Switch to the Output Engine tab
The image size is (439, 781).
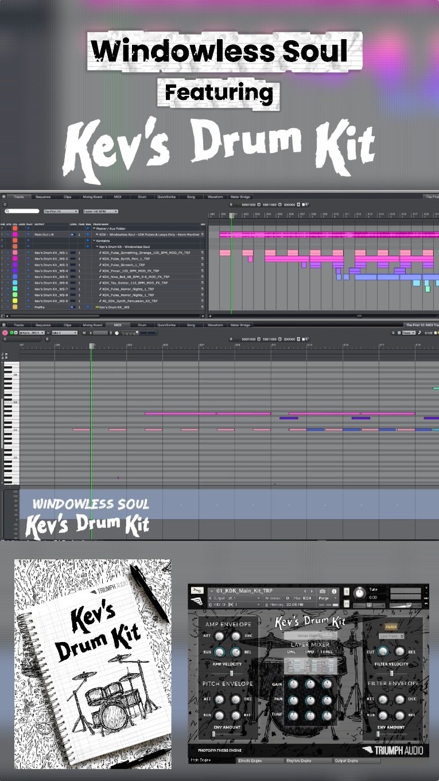click(x=357, y=761)
